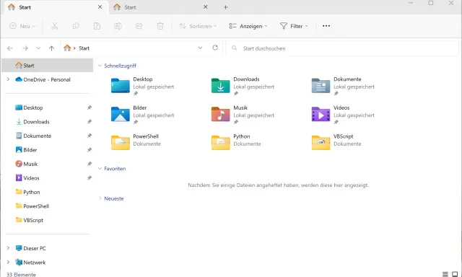This screenshot has height=277, width=462.
Task: Open the Sortieren dropdown
Action: 198,26
